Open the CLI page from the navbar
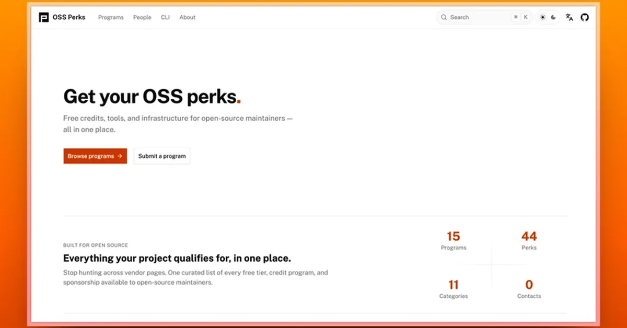Image resolution: width=627 pixels, height=328 pixels. pyautogui.click(x=165, y=17)
